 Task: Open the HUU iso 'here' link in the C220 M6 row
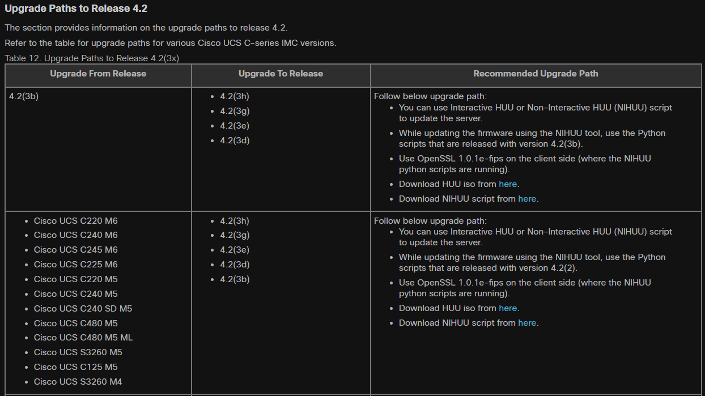[x=508, y=308]
